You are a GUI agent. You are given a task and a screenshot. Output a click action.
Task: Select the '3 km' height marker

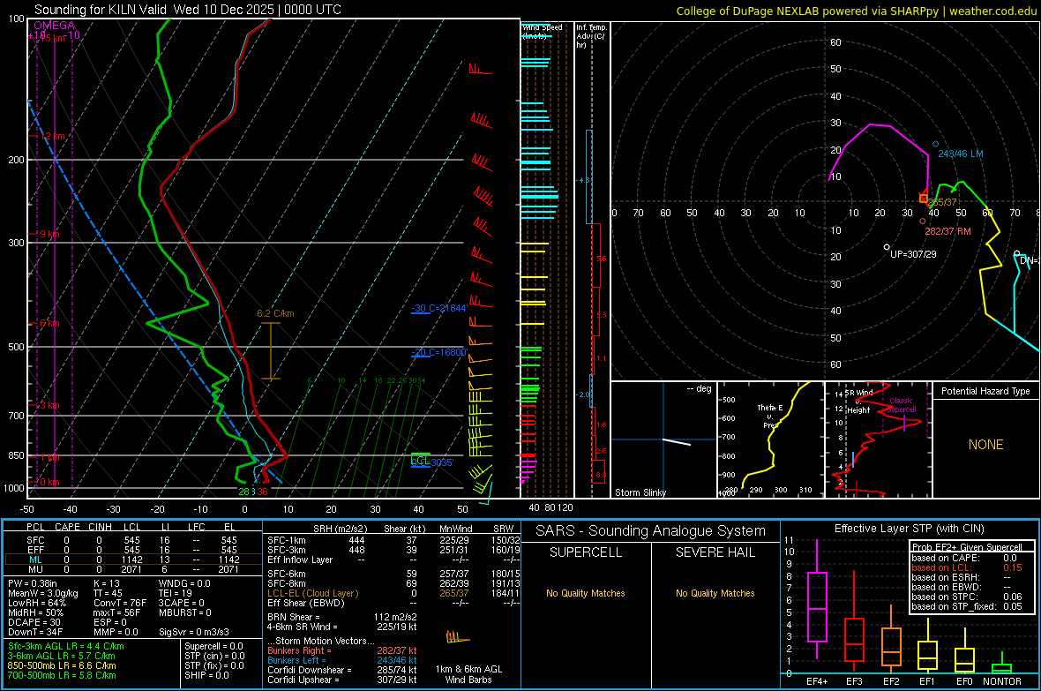49,405
